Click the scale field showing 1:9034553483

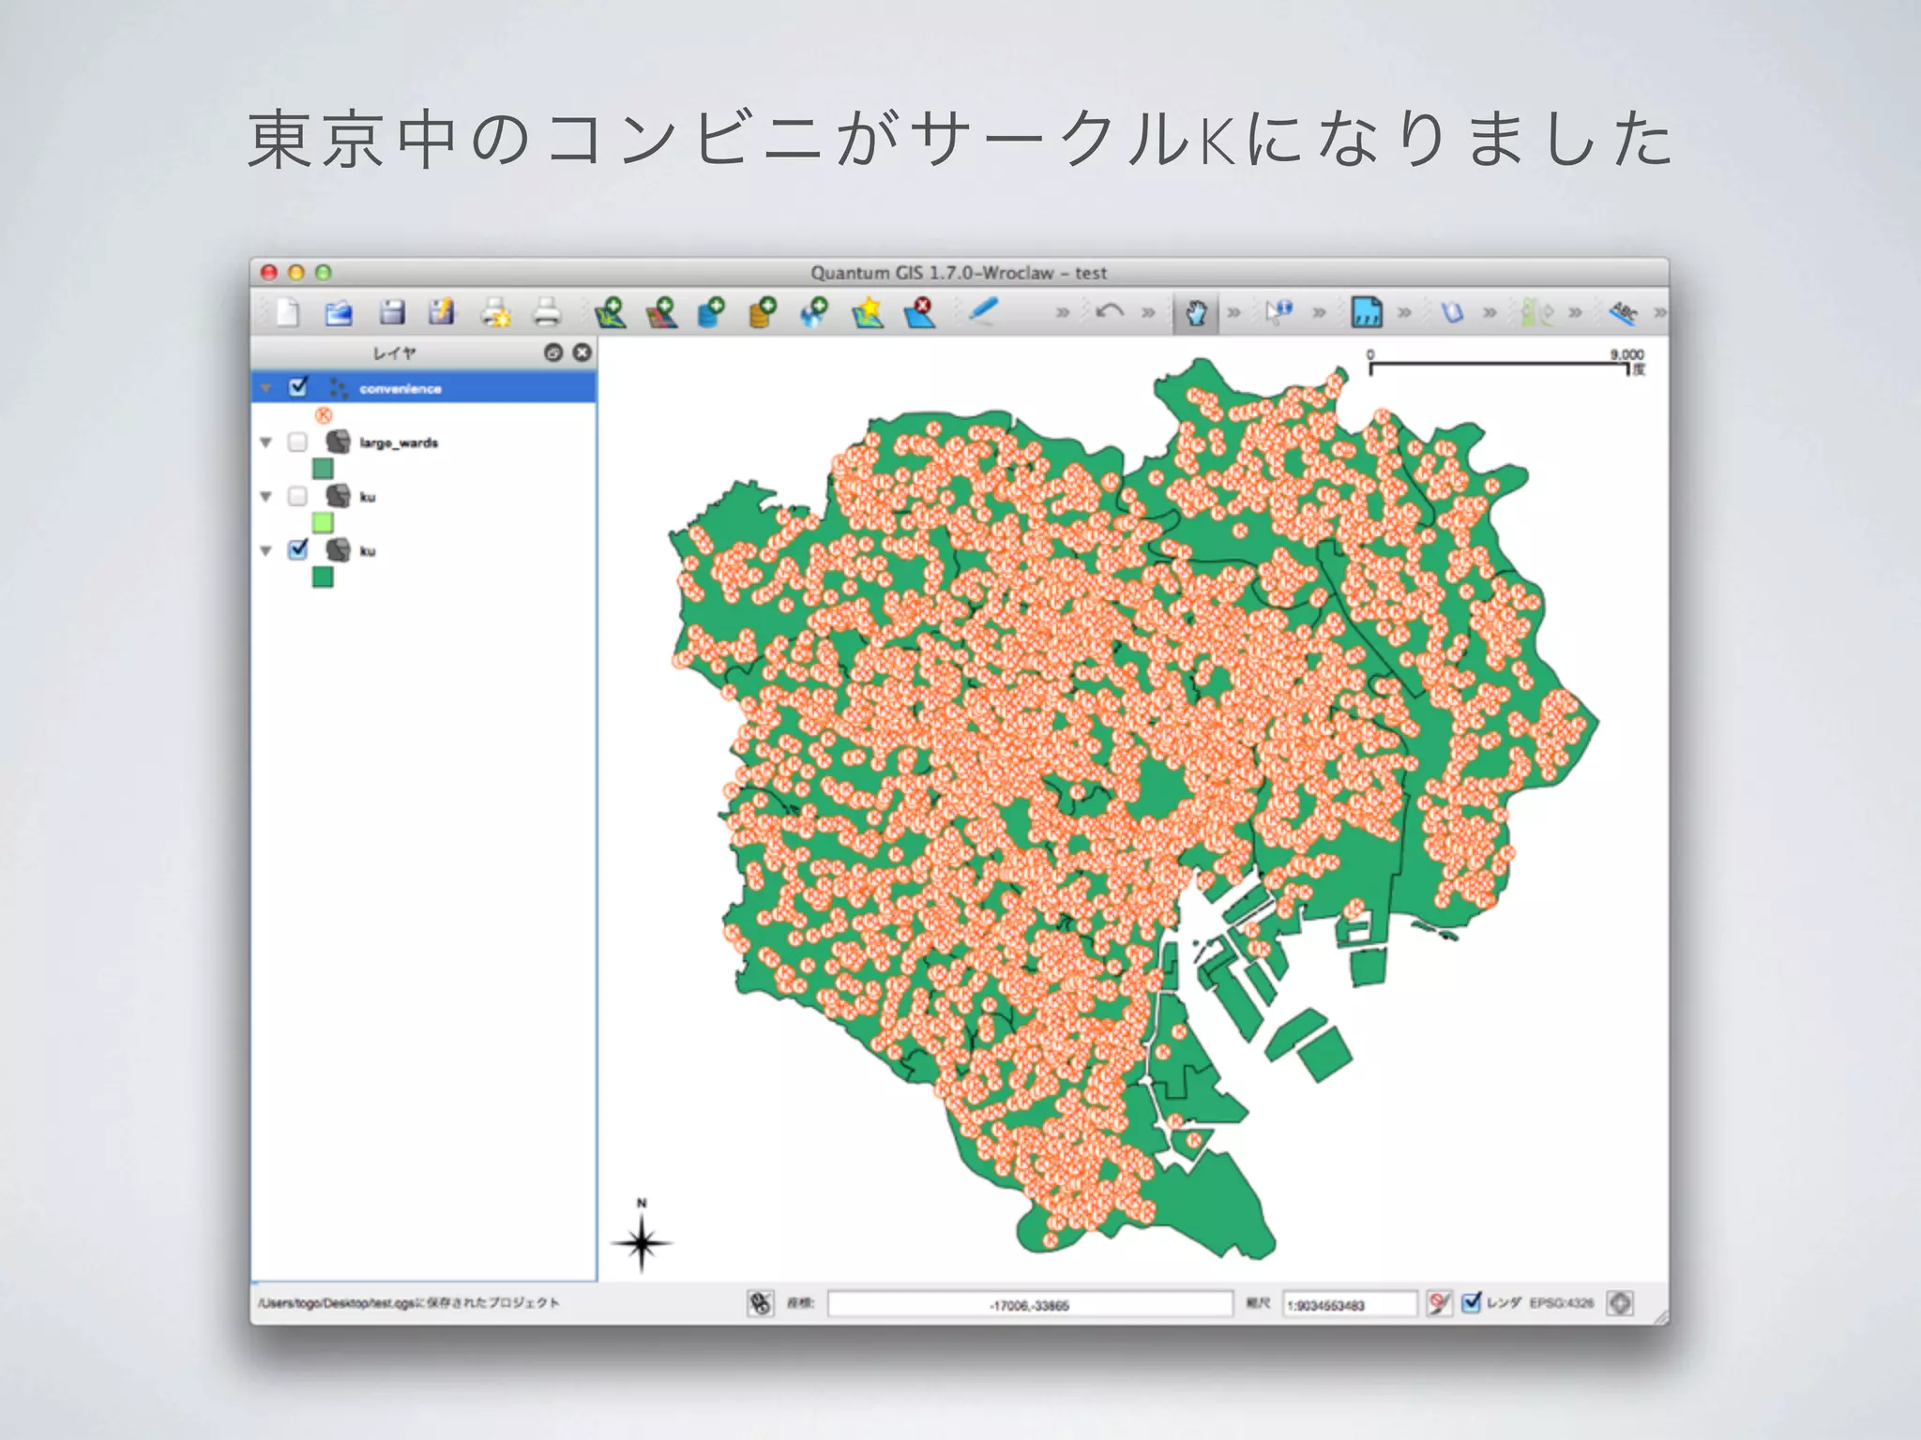pyautogui.click(x=1349, y=1304)
